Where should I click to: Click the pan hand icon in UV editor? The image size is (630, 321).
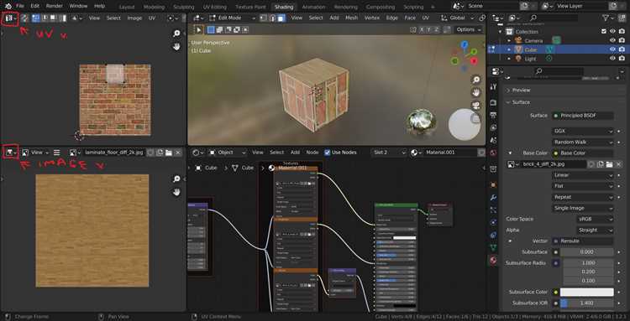[x=176, y=46]
